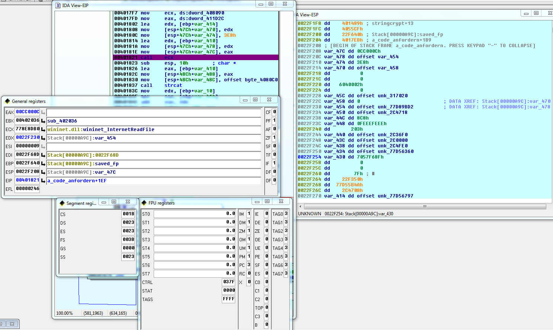Toggle the FPU IM mask flag

[249, 214]
